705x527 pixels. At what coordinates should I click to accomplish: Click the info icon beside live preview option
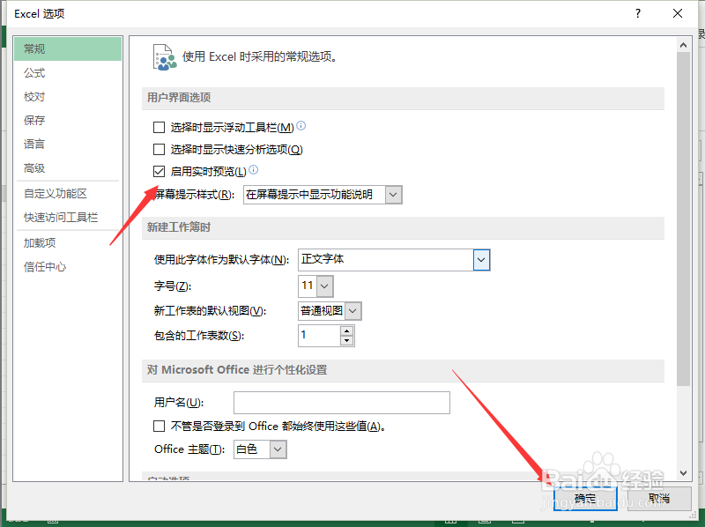254,170
